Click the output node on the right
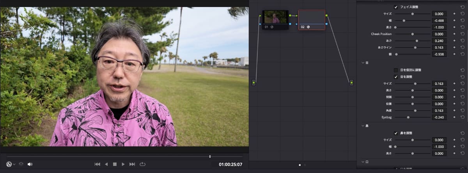The width and height of the screenshot is (468, 173). coord(351,83)
